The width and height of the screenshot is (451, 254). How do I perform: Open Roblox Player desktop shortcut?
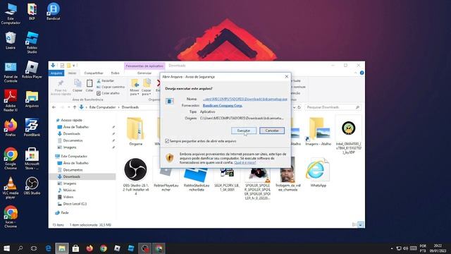[x=32, y=70]
